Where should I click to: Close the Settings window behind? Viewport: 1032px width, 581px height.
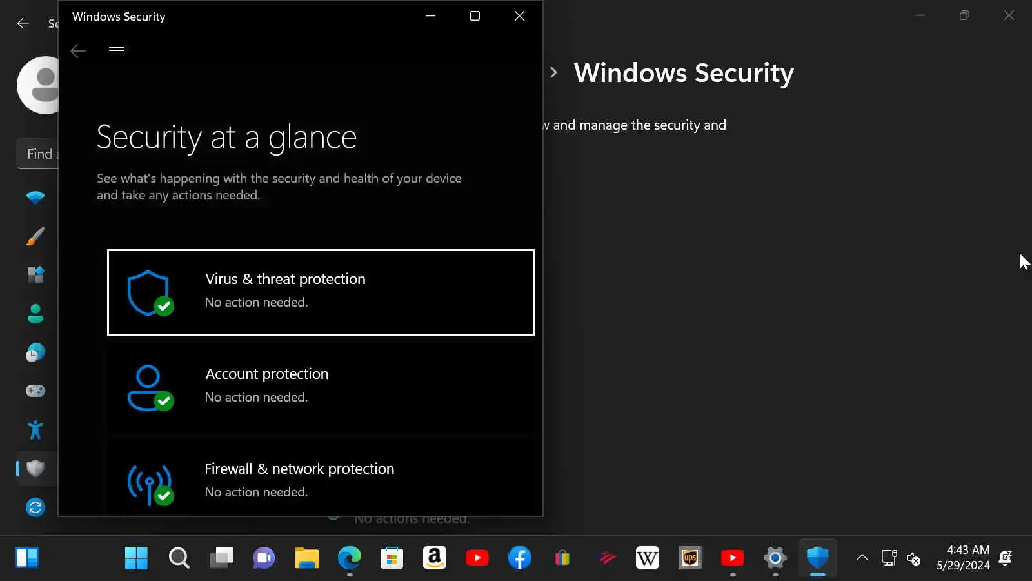click(1009, 15)
